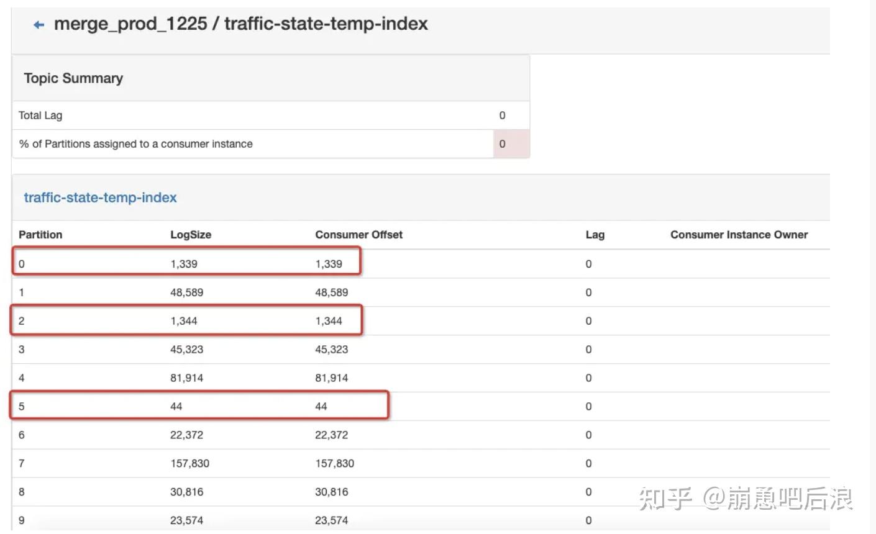Click the Lag column header

[x=595, y=235]
